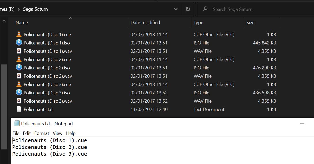Image resolution: width=314 pixels, height=164 pixels.
Task: Click the navigation pane scrollbar thumb
Action: 4,107
